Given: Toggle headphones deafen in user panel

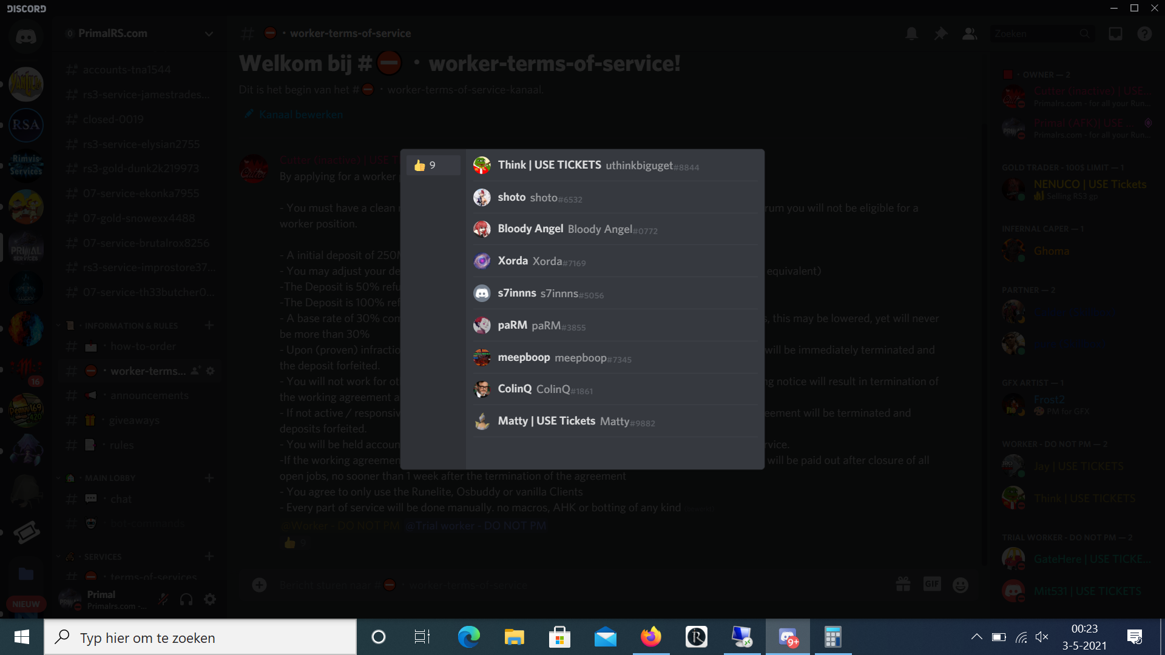Looking at the screenshot, I should [186, 600].
